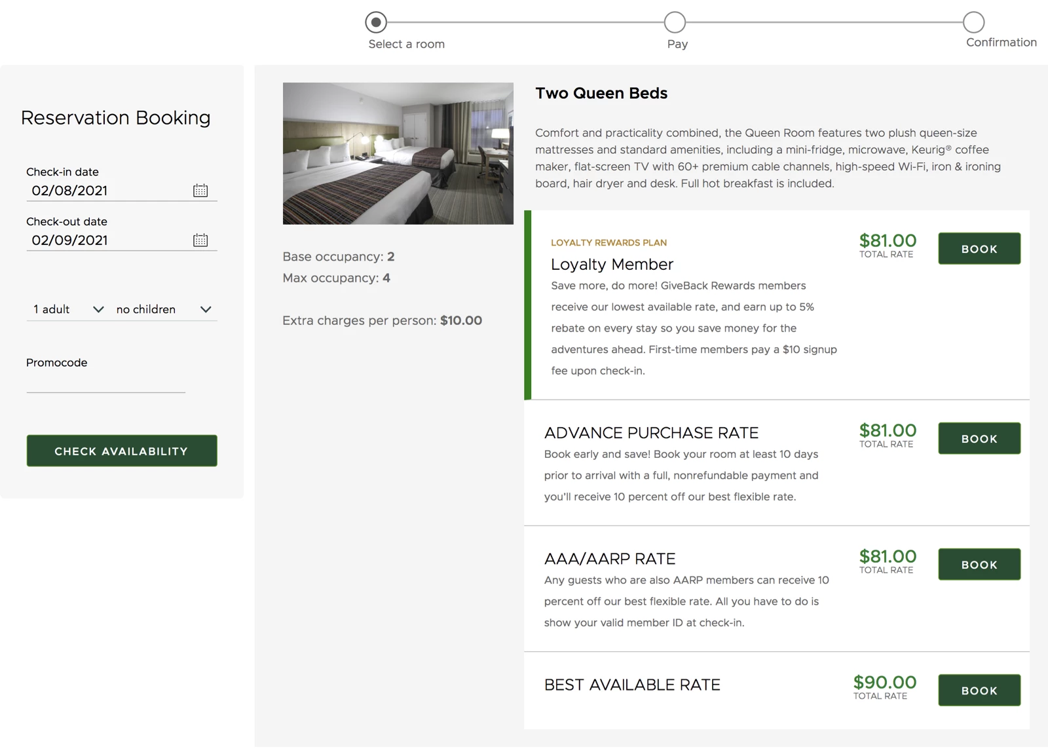Click the ADVANCE PURCHASE RATE heading

(x=651, y=433)
